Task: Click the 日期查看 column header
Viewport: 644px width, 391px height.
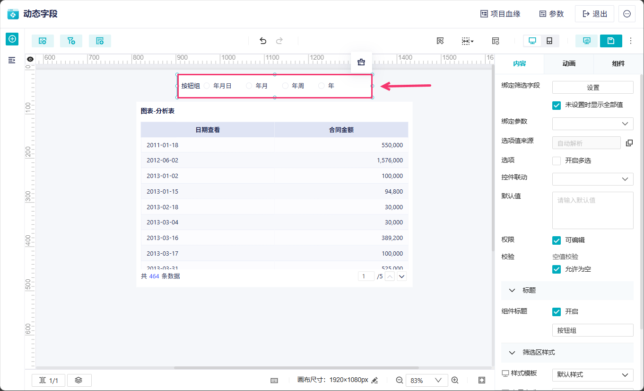Action: pyautogui.click(x=208, y=130)
